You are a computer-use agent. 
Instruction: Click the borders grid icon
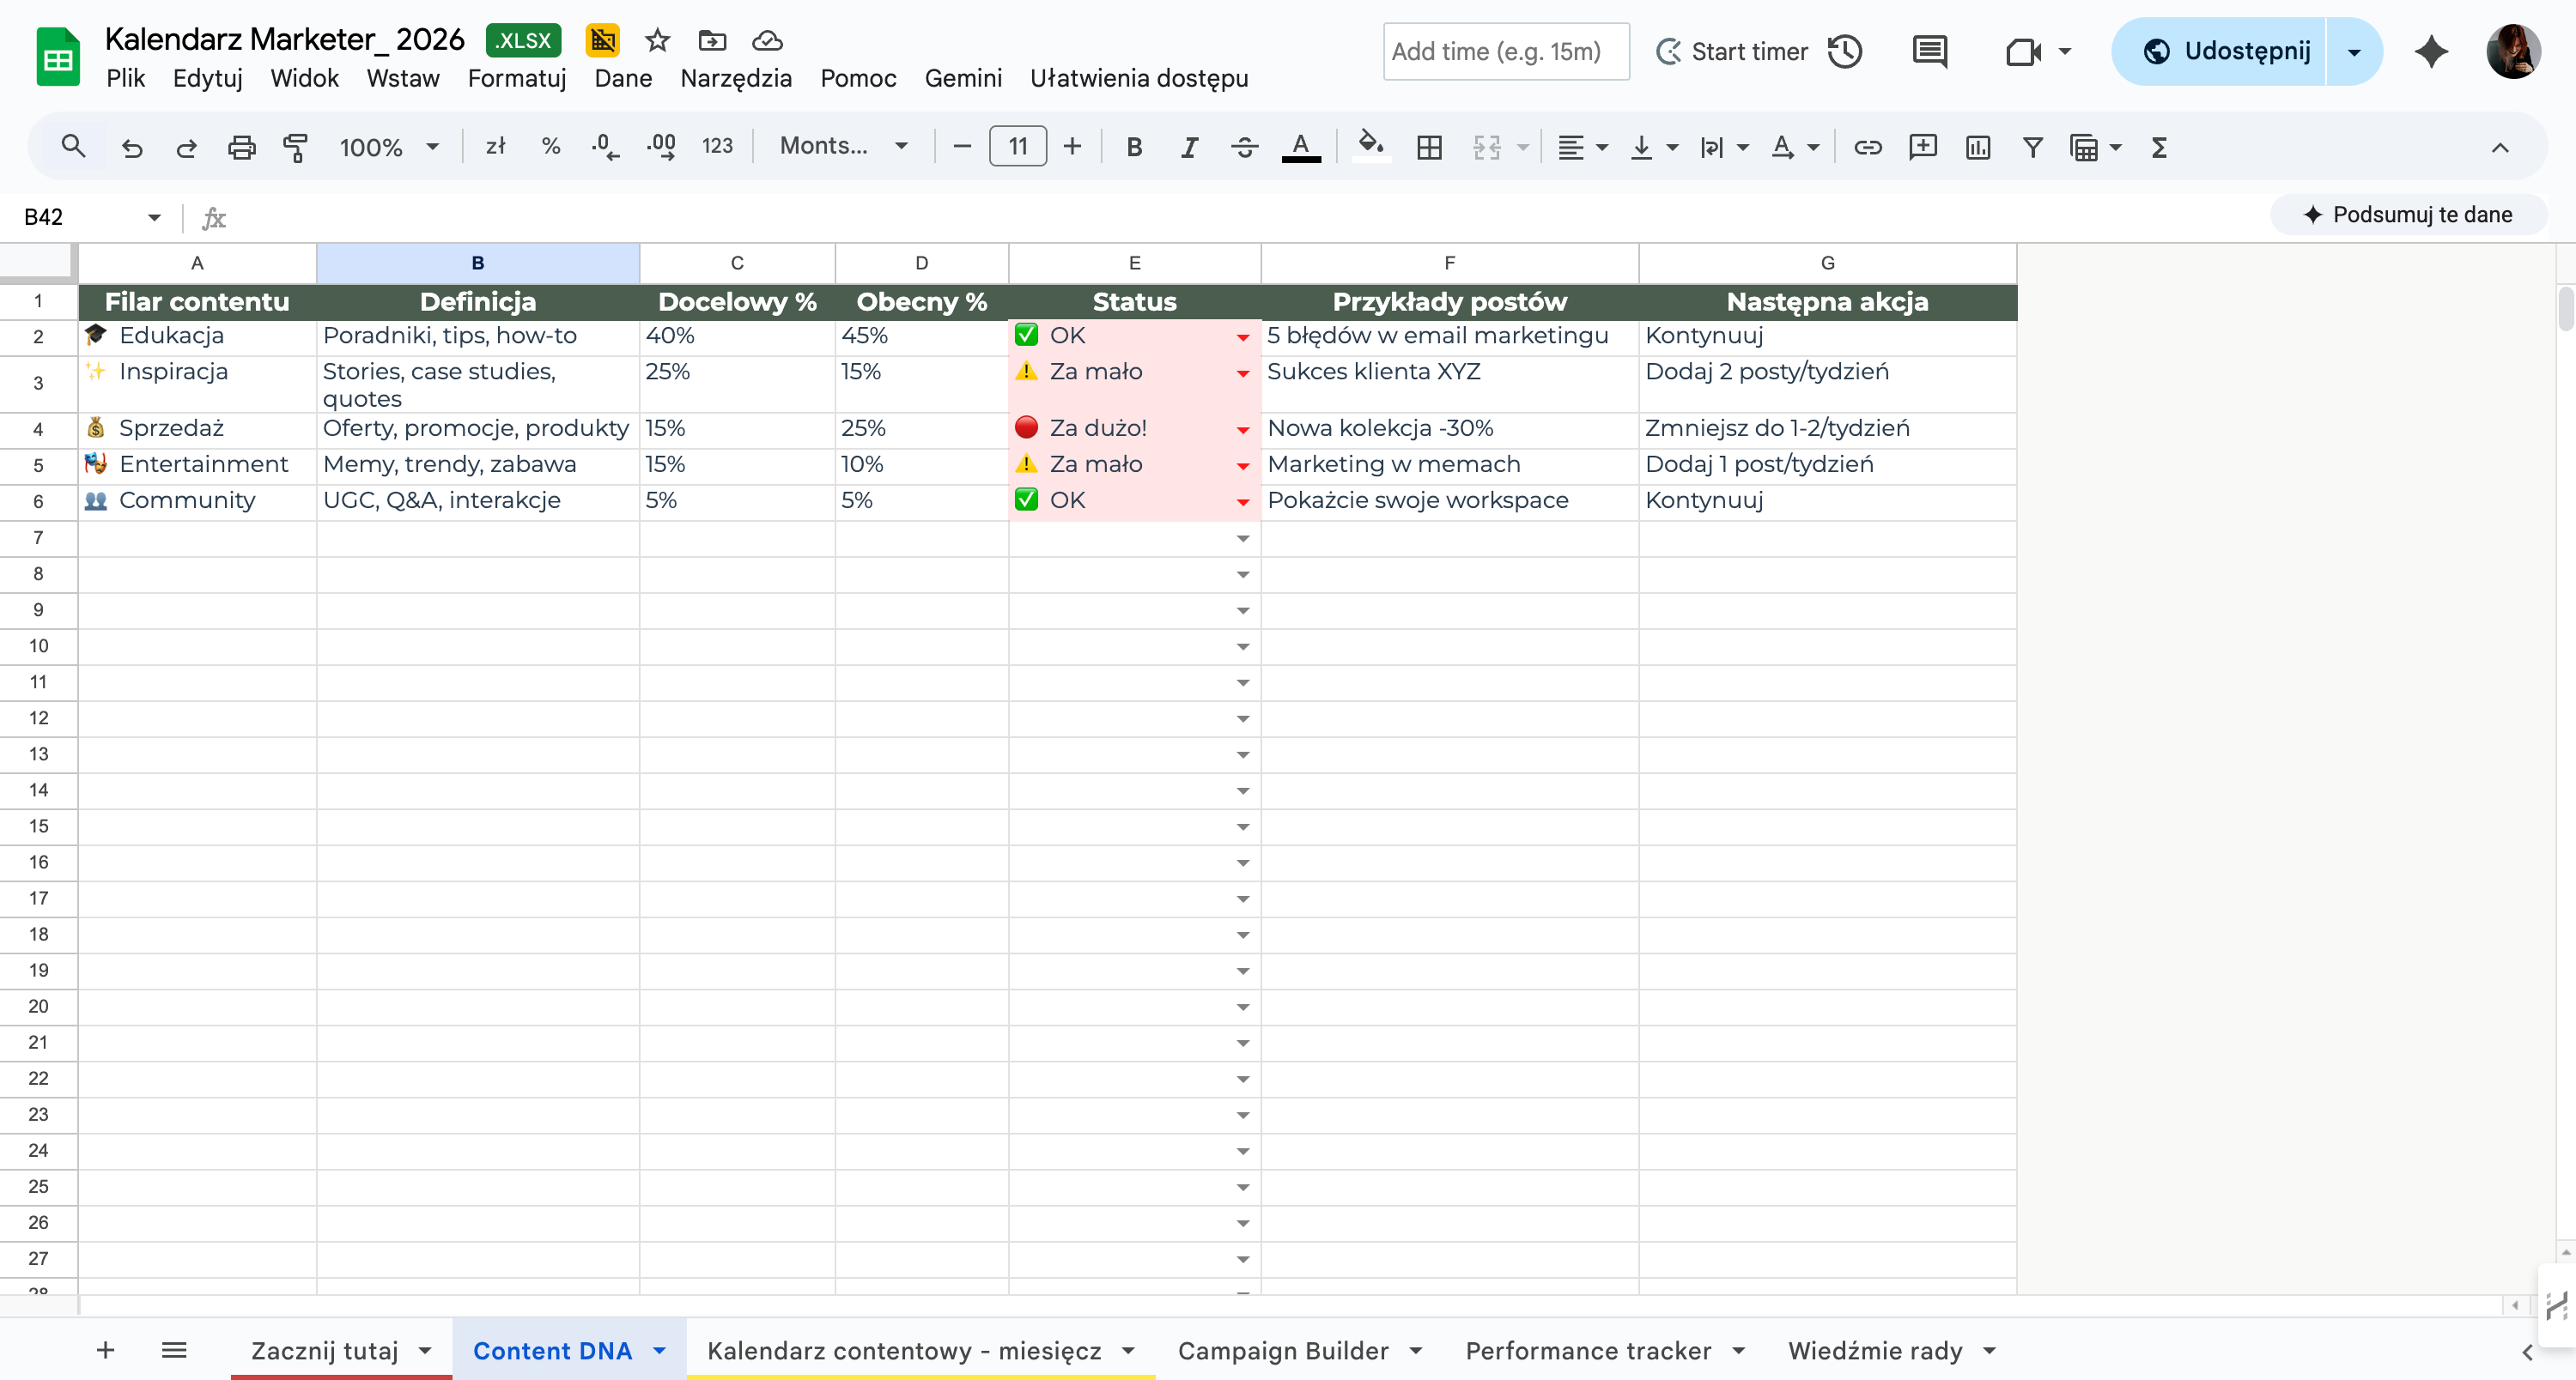pos(1429,147)
